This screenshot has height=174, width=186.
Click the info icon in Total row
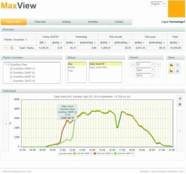click(12, 48)
